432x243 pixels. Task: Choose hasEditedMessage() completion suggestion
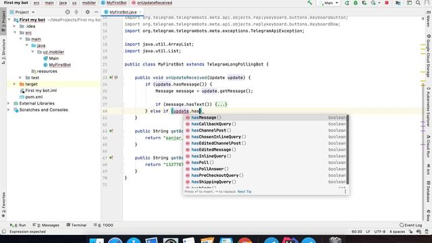[265, 150]
